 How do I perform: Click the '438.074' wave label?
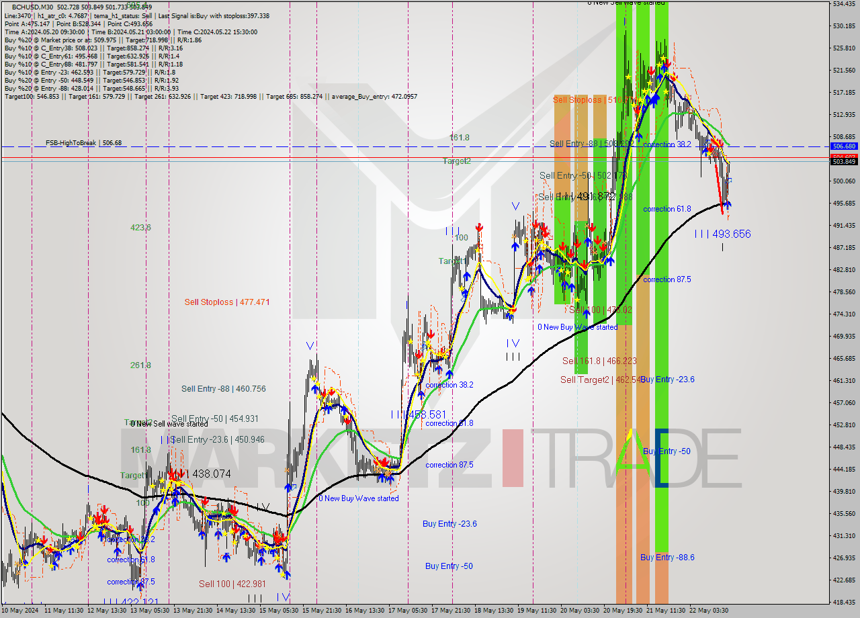point(211,474)
